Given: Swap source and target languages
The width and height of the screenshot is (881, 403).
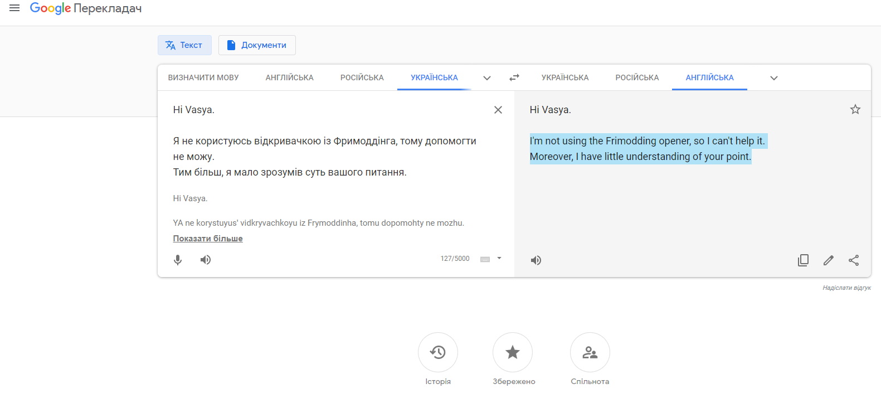Looking at the screenshot, I should (514, 78).
